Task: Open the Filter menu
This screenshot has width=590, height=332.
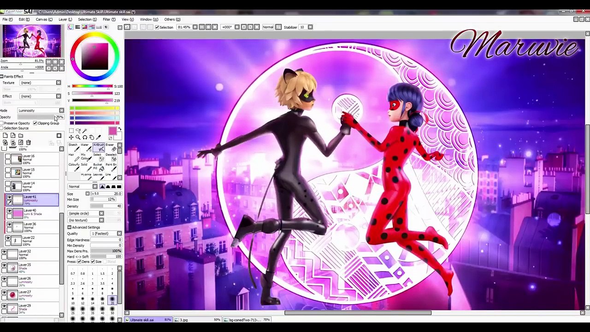Action: coord(109,19)
